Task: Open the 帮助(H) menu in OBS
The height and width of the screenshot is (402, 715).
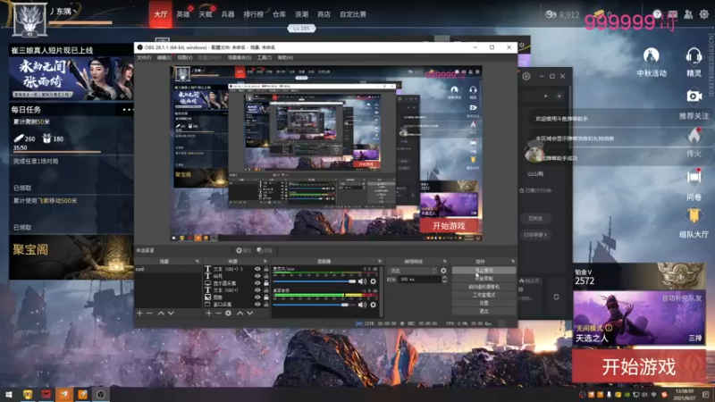Action: [x=285, y=58]
